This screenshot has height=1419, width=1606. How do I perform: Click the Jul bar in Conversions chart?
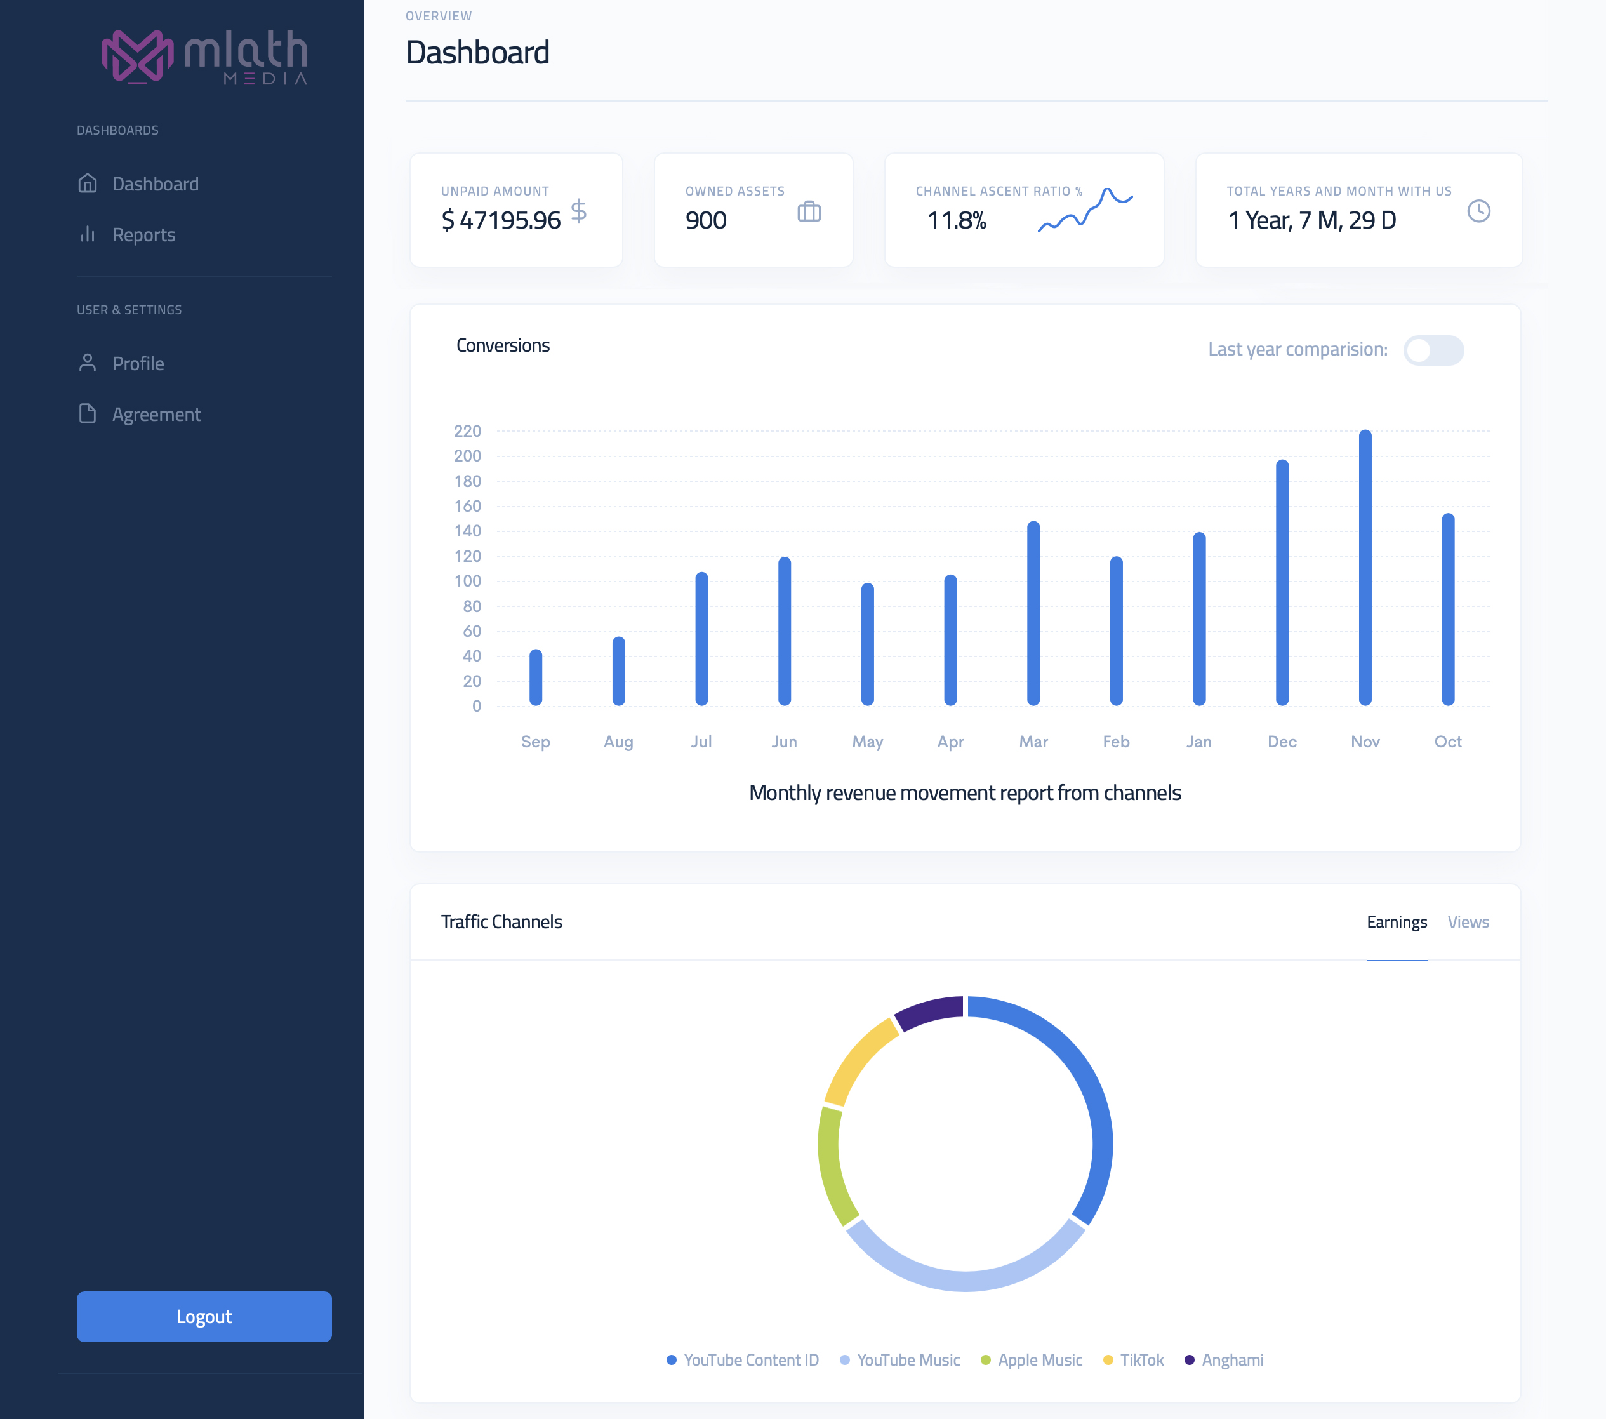[701, 639]
